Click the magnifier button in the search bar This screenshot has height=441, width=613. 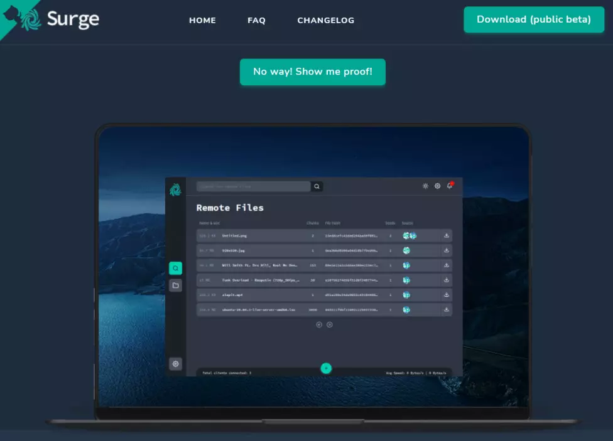coord(316,186)
